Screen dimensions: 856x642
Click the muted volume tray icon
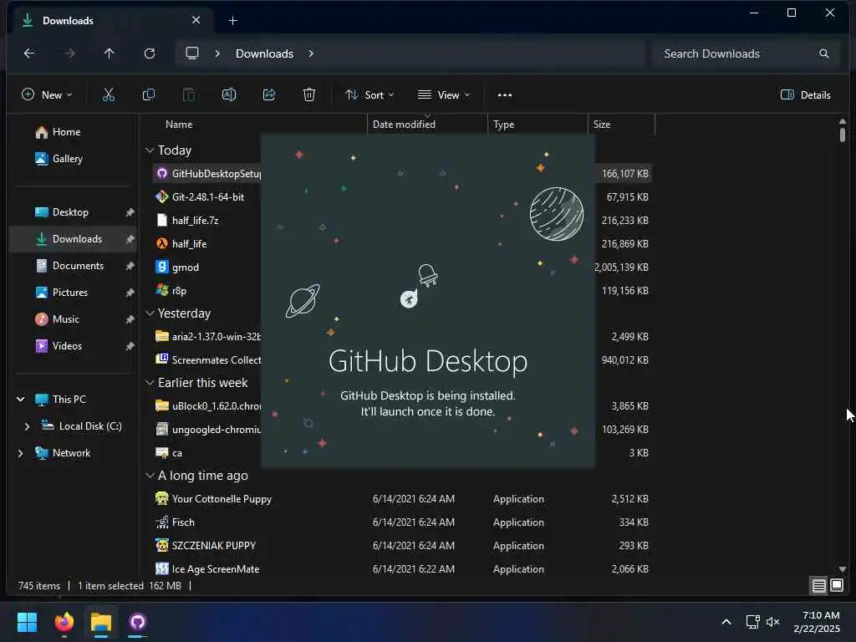pyautogui.click(x=772, y=622)
